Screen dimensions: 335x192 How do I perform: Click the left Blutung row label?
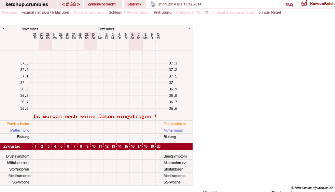23,137
